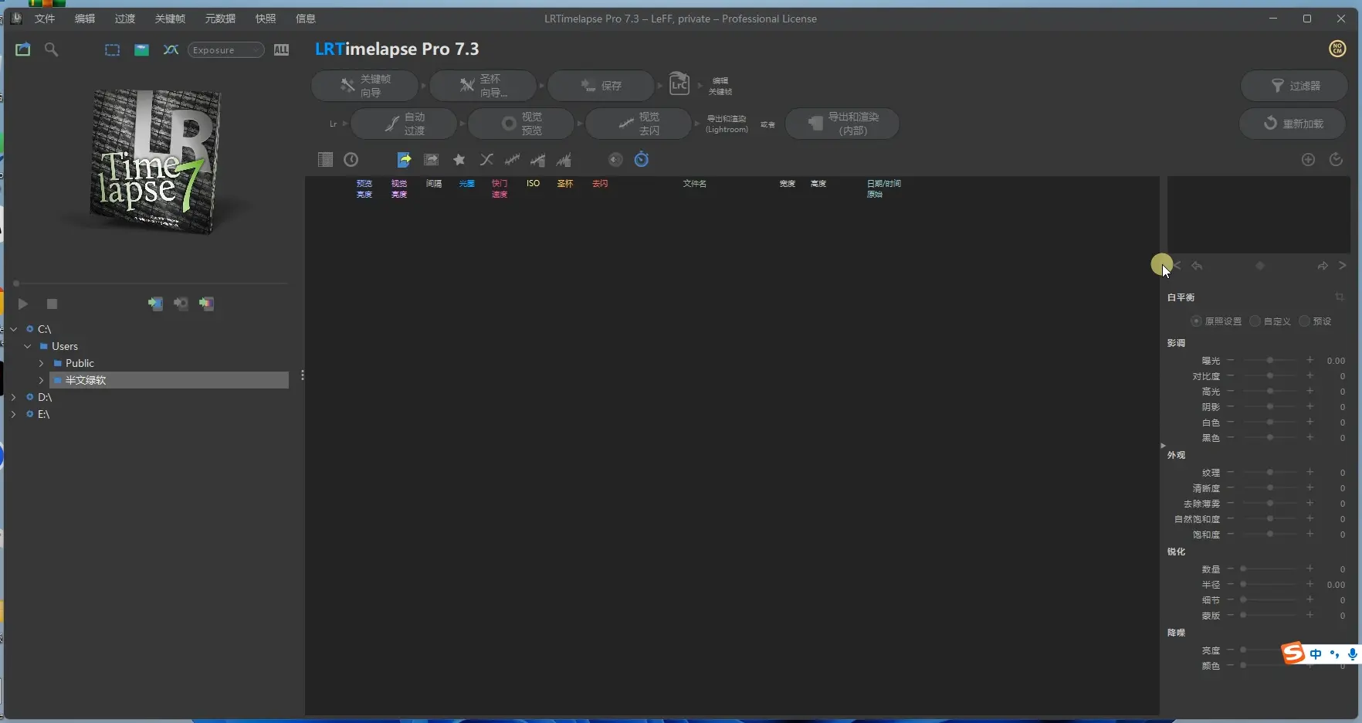Image resolution: width=1362 pixels, height=723 pixels.
Task: Open the 关键帧 menu
Action: coord(170,19)
